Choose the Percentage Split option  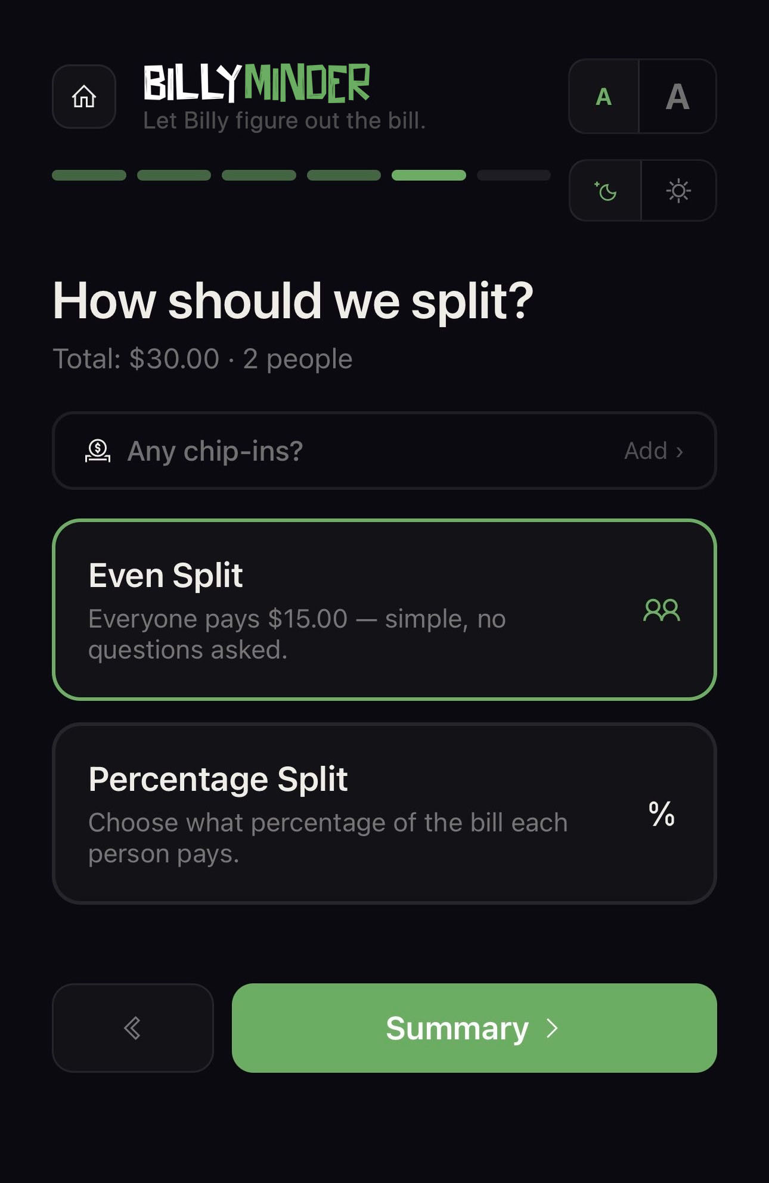coord(384,813)
